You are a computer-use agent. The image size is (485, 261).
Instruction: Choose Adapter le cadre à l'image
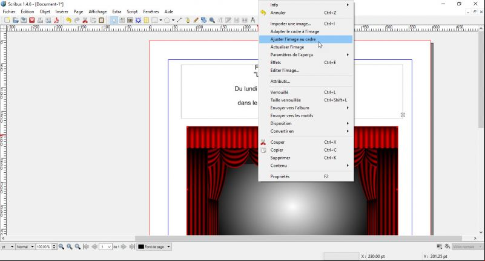click(306, 31)
